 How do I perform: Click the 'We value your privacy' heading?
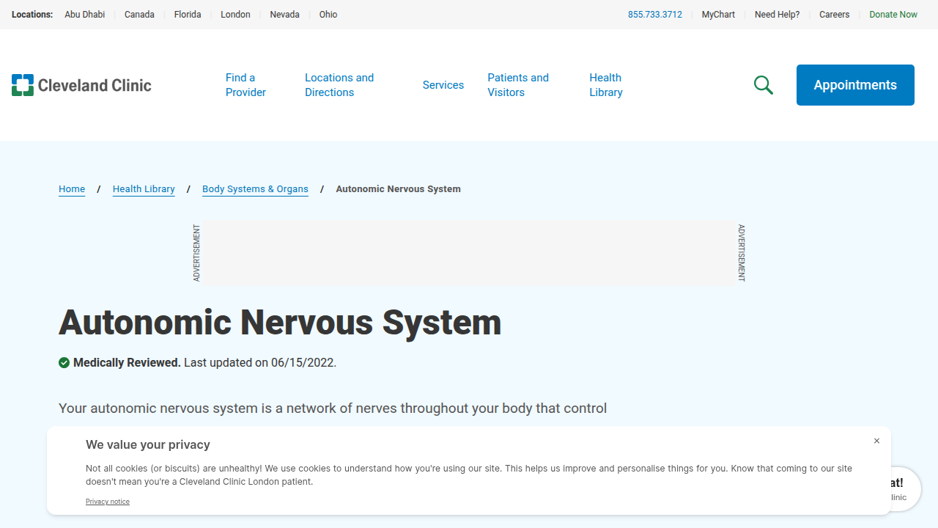148,444
